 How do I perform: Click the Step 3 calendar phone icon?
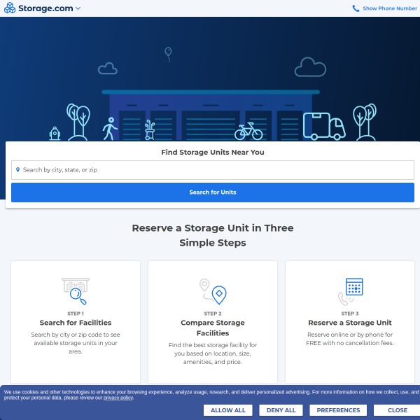tap(351, 292)
